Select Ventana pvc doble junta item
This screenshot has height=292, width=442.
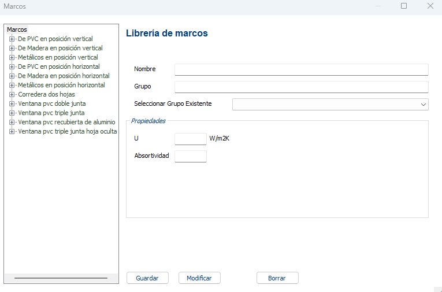(x=52, y=104)
